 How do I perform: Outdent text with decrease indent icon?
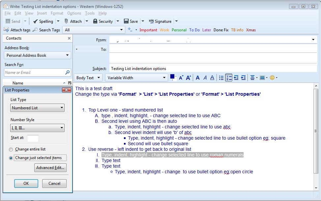click(x=236, y=78)
